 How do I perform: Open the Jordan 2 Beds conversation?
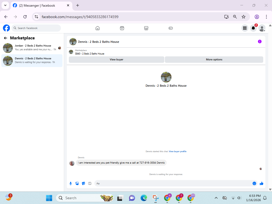[32, 48]
